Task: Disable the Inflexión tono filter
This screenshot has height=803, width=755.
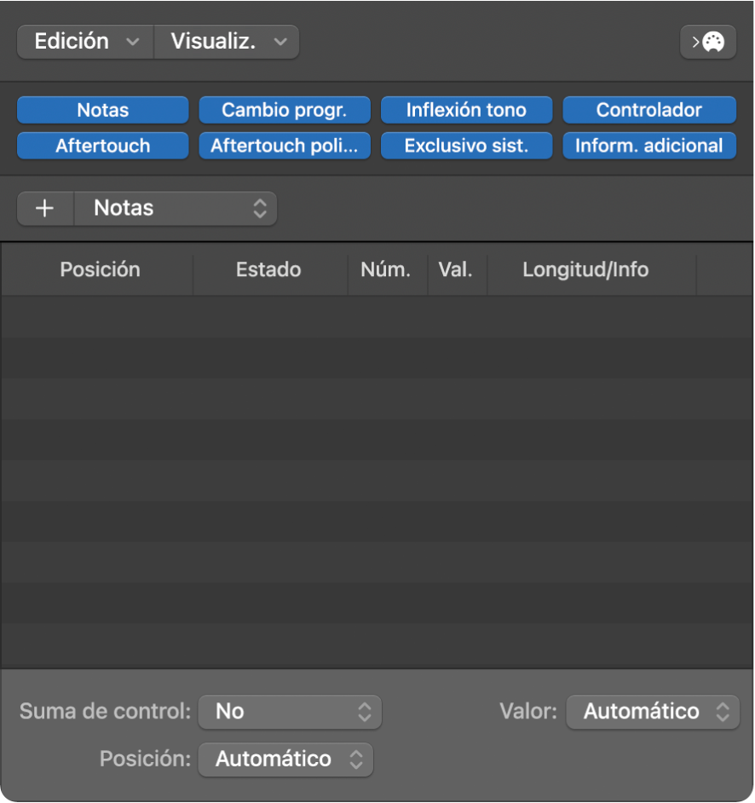Action: 466,110
